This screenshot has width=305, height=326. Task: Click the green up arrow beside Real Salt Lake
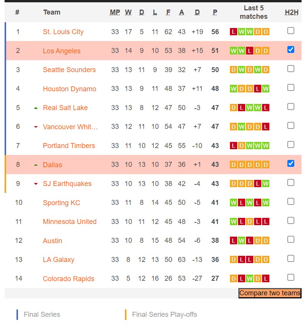tap(36, 108)
